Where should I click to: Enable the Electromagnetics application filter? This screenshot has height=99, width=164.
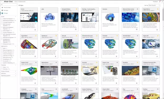click(2, 50)
